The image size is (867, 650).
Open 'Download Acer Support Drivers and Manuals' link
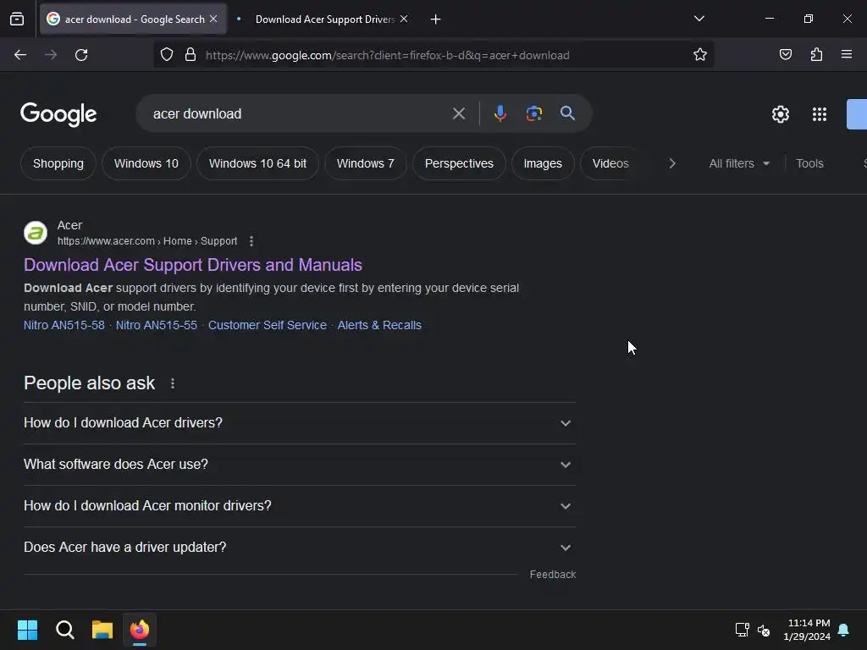click(193, 265)
